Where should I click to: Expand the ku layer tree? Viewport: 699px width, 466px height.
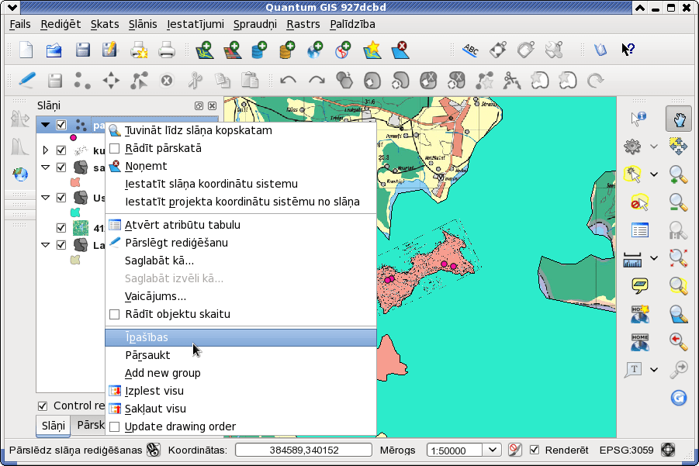(x=46, y=150)
